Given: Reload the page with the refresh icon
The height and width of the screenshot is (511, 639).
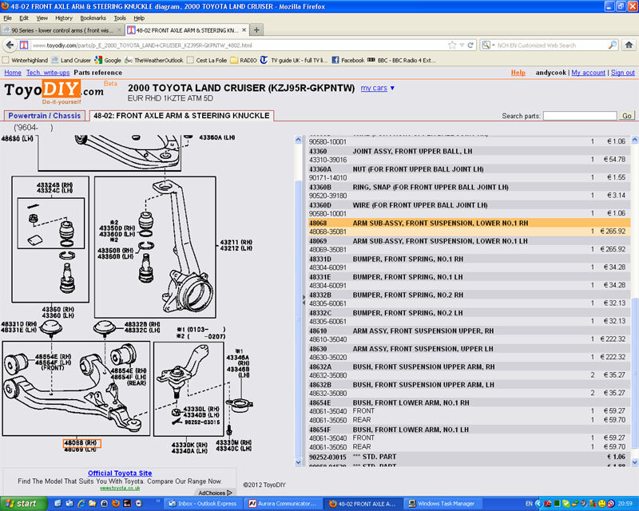Looking at the screenshot, I should [470, 45].
